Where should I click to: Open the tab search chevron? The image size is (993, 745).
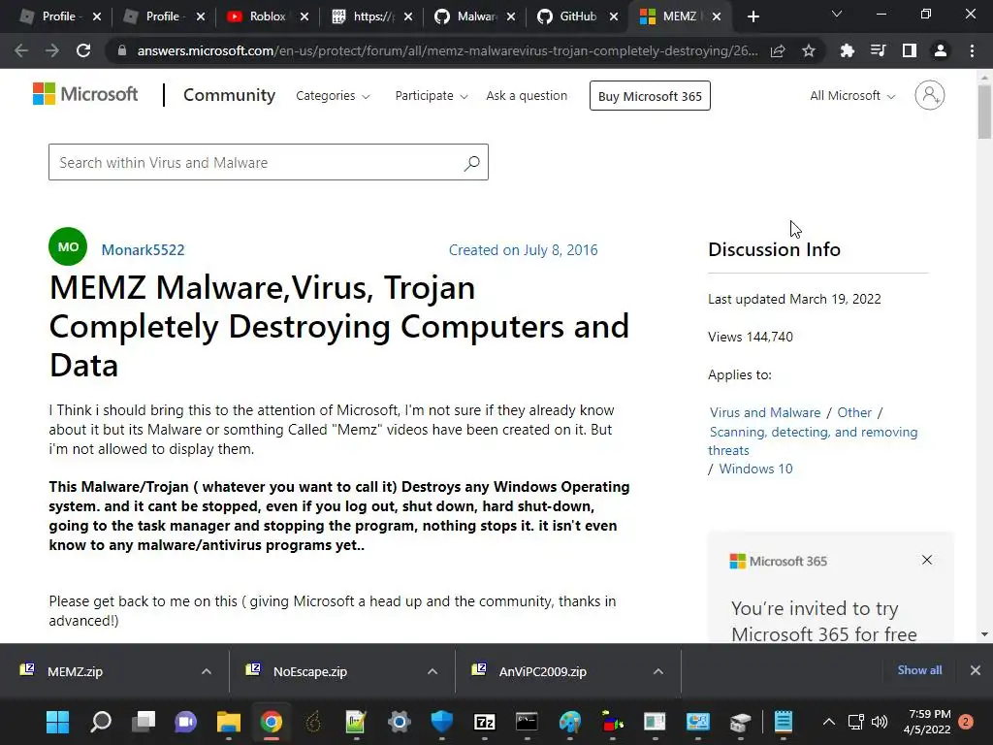pyautogui.click(x=837, y=14)
